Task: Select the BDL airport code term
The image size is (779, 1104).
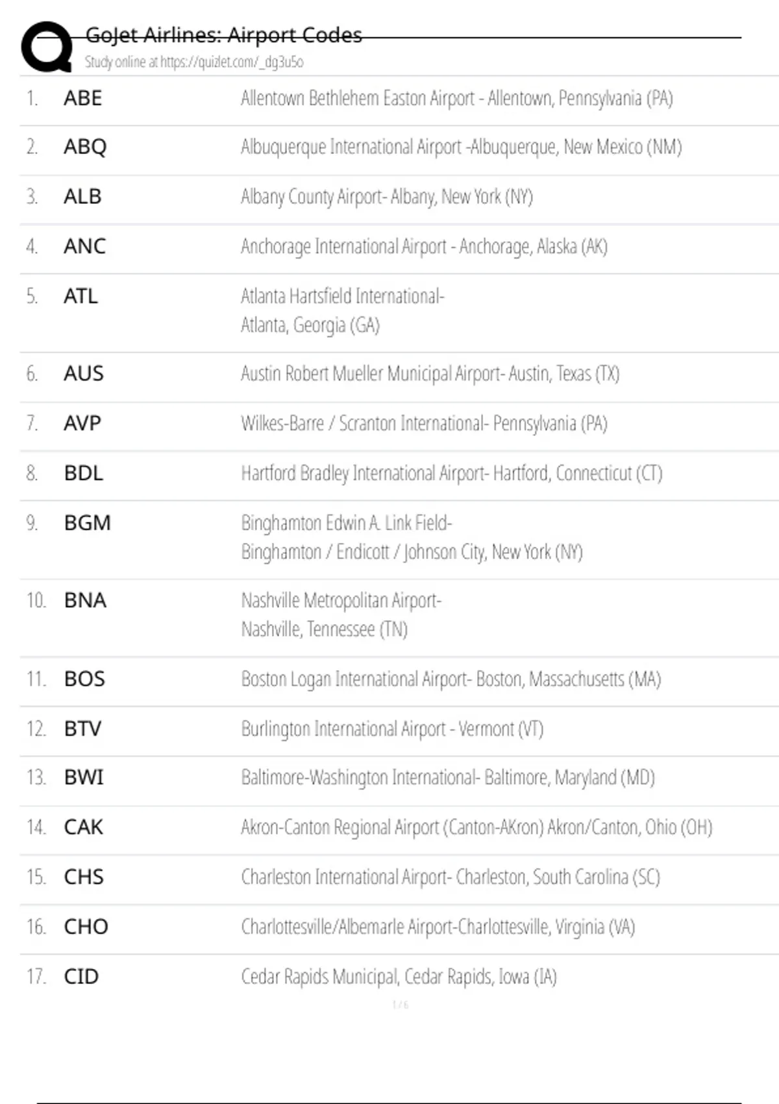Action: pyautogui.click(x=84, y=473)
